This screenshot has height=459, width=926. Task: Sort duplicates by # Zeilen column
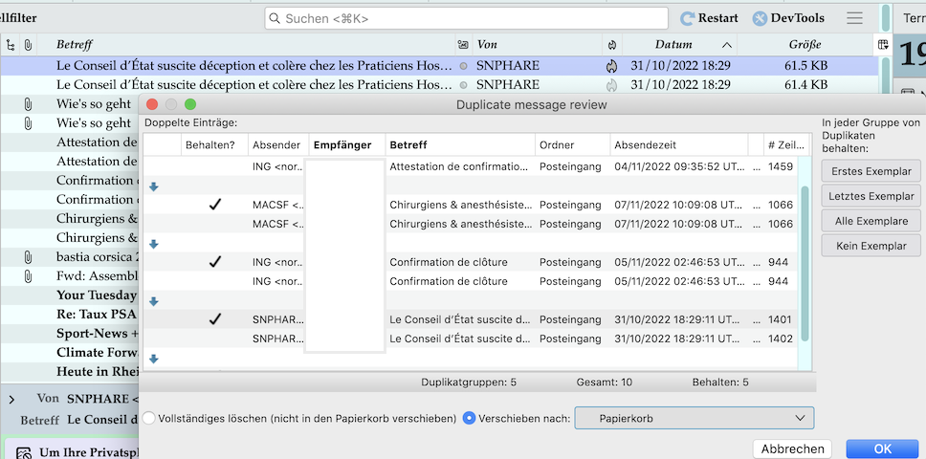pos(786,144)
